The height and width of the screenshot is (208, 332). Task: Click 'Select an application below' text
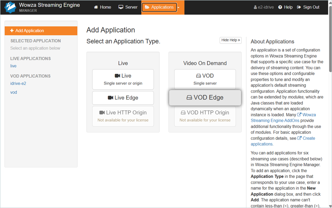[x=35, y=48]
